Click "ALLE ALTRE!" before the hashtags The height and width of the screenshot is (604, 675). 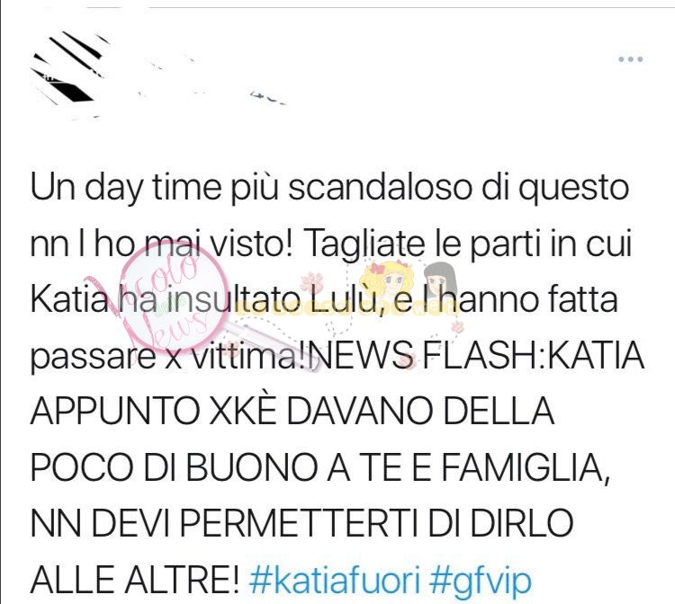(134, 580)
